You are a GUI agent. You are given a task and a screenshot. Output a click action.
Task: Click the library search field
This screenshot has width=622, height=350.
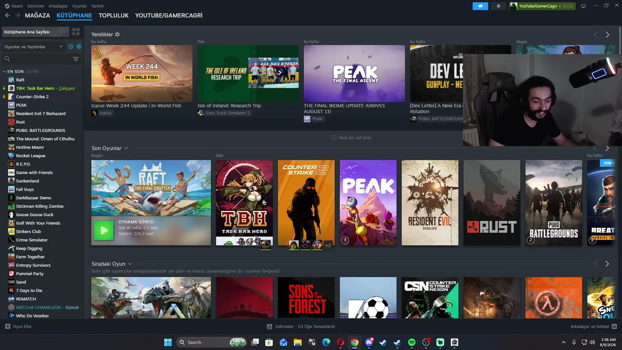click(36, 59)
